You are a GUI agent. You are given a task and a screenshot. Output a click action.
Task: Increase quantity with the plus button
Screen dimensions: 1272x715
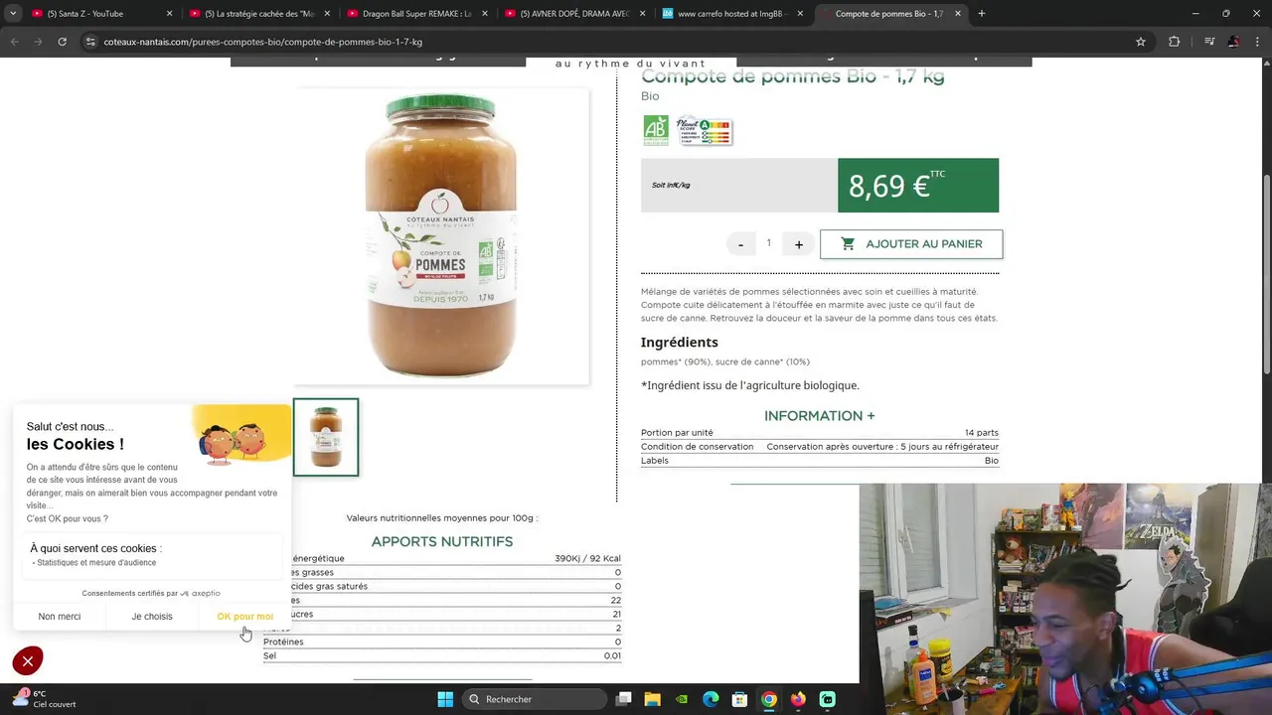[798, 244]
